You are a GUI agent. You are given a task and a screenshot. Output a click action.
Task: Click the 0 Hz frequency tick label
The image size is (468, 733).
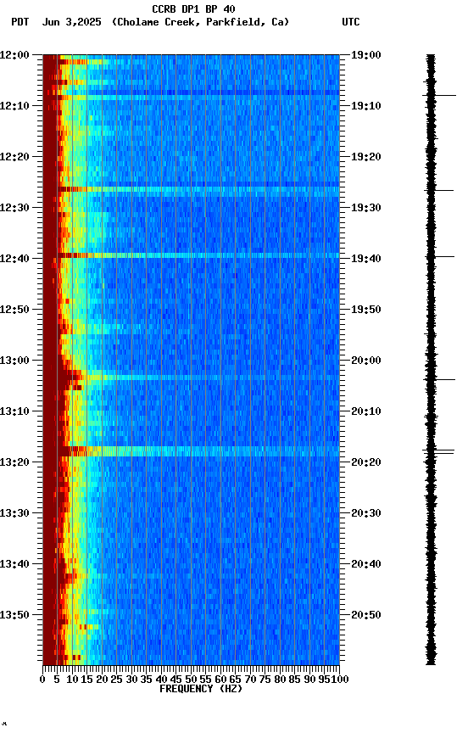click(42, 680)
